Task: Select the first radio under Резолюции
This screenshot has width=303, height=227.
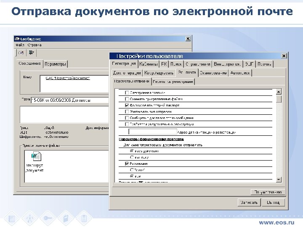Action: 132,170
